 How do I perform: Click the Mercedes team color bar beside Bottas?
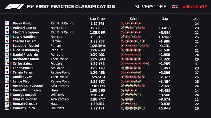click(x=11, y=28)
